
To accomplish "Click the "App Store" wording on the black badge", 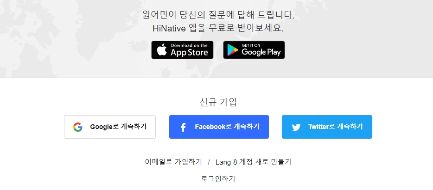I will pyautogui.click(x=189, y=52).
